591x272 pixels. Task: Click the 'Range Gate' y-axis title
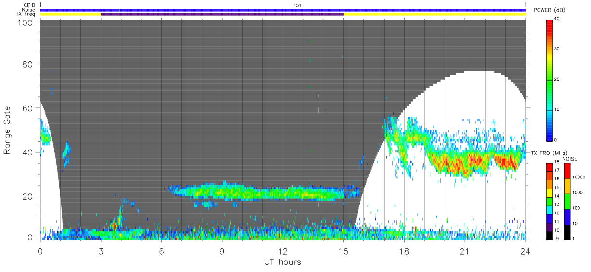pos(7,130)
